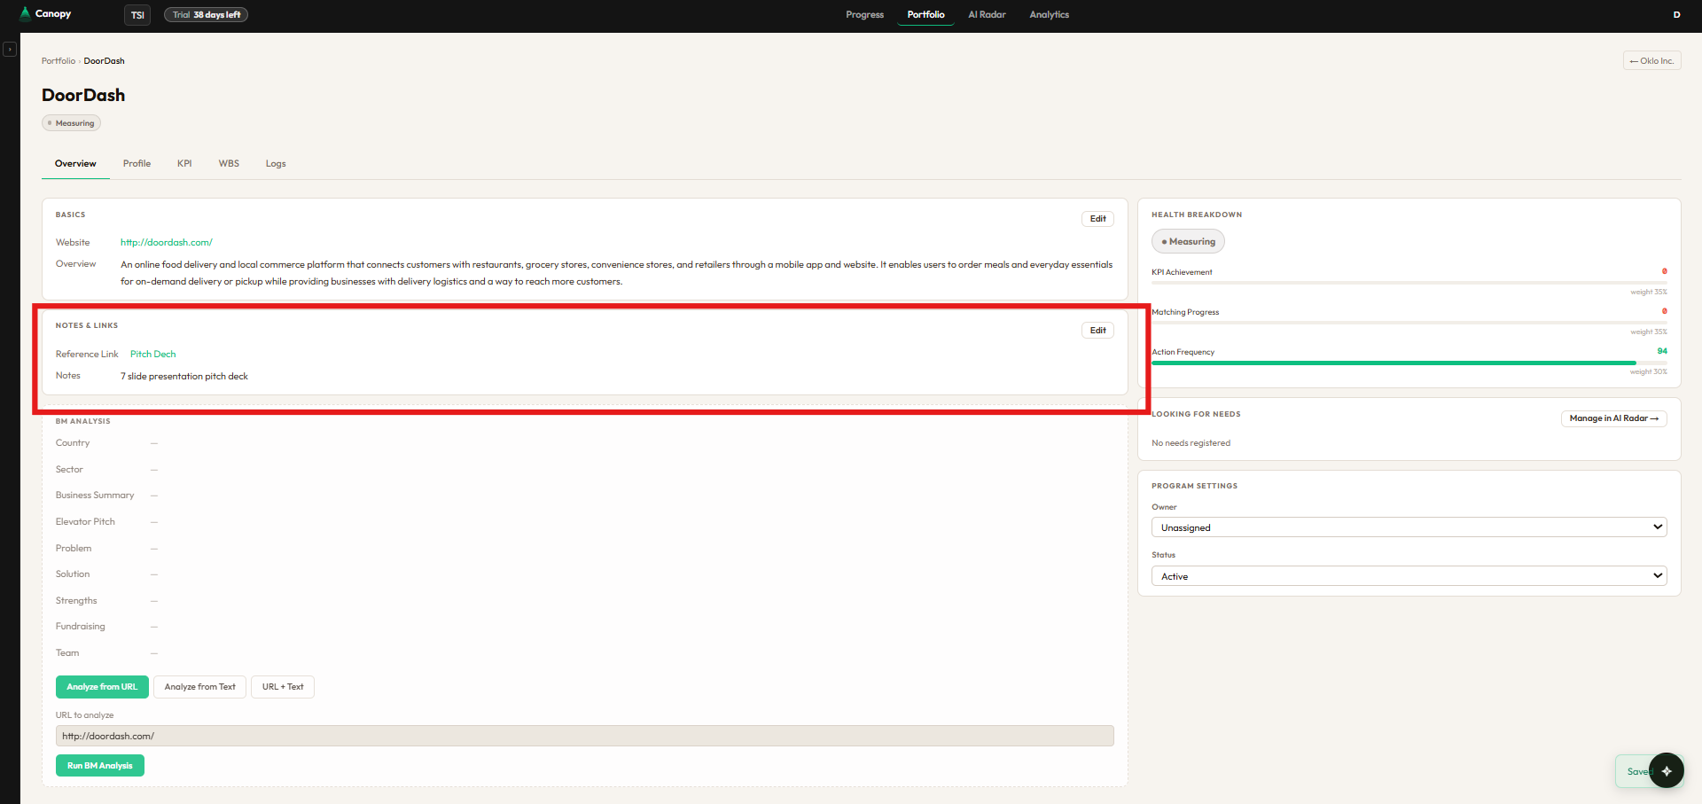
Task: Click the TSI workspace badge
Action: (x=137, y=15)
